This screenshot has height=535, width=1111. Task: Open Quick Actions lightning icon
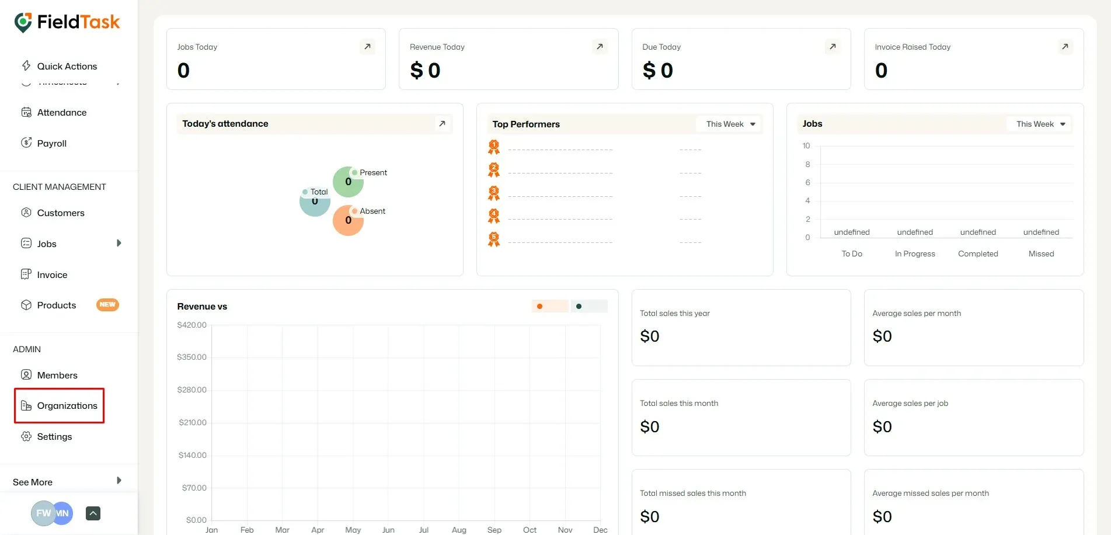click(26, 65)
